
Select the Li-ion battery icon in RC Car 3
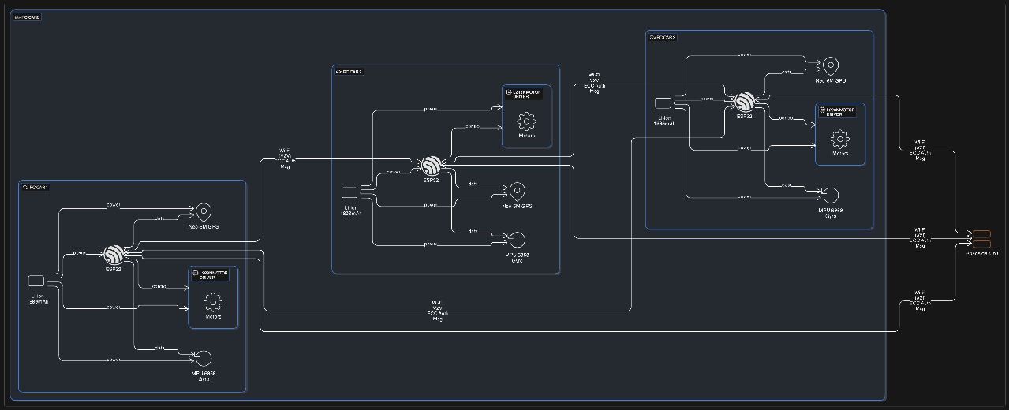tap(663, 102)
